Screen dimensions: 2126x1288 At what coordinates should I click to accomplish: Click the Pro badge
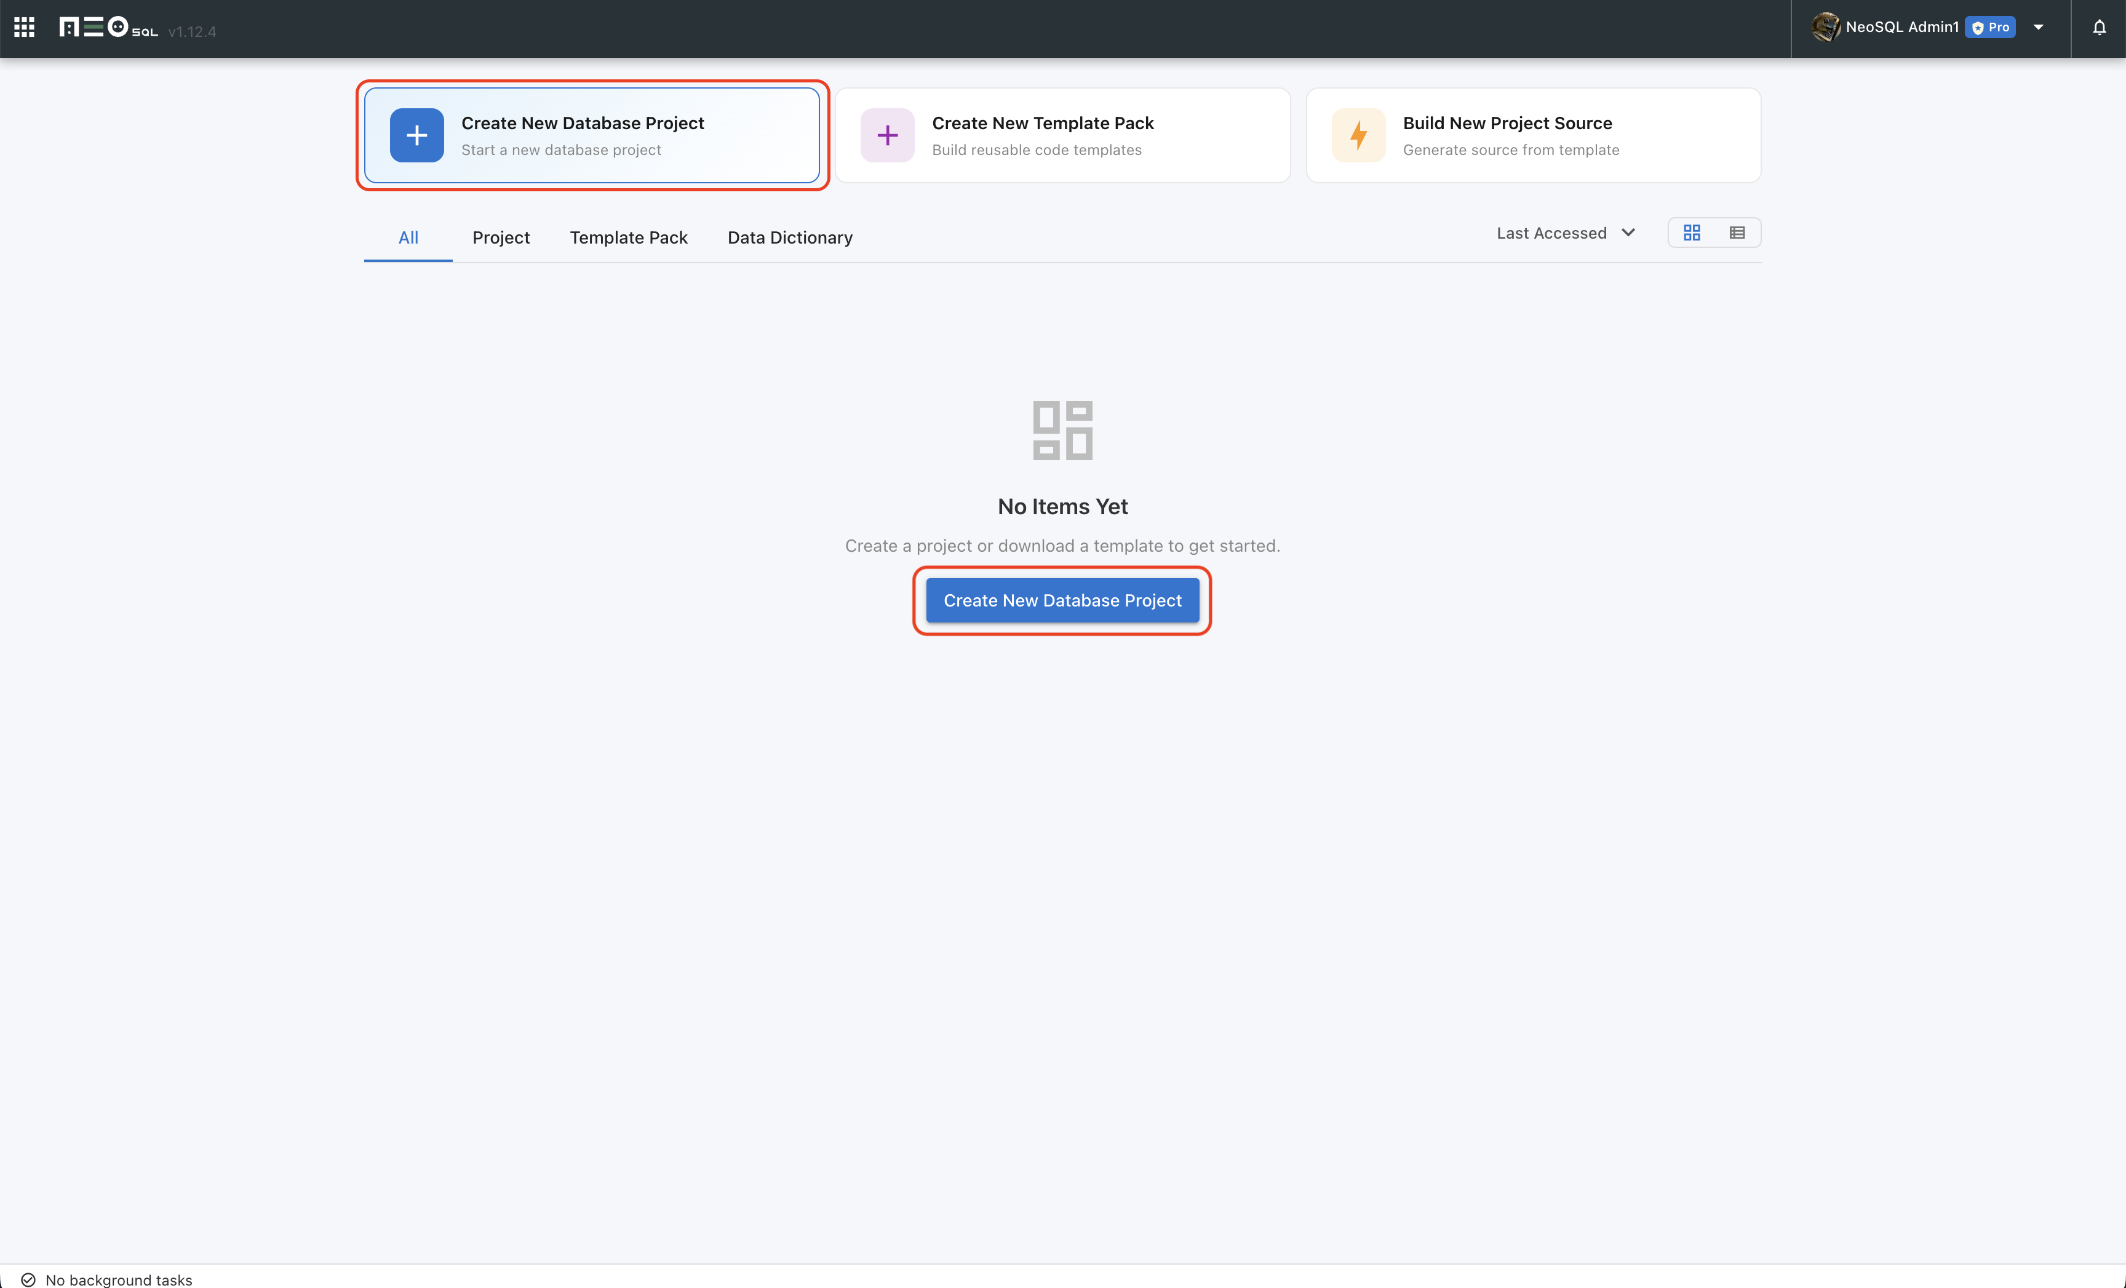click(x=1989, y=28)
